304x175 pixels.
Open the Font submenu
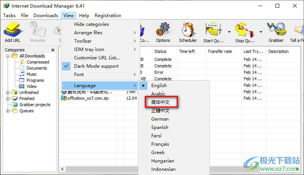(x=100, y=75)
